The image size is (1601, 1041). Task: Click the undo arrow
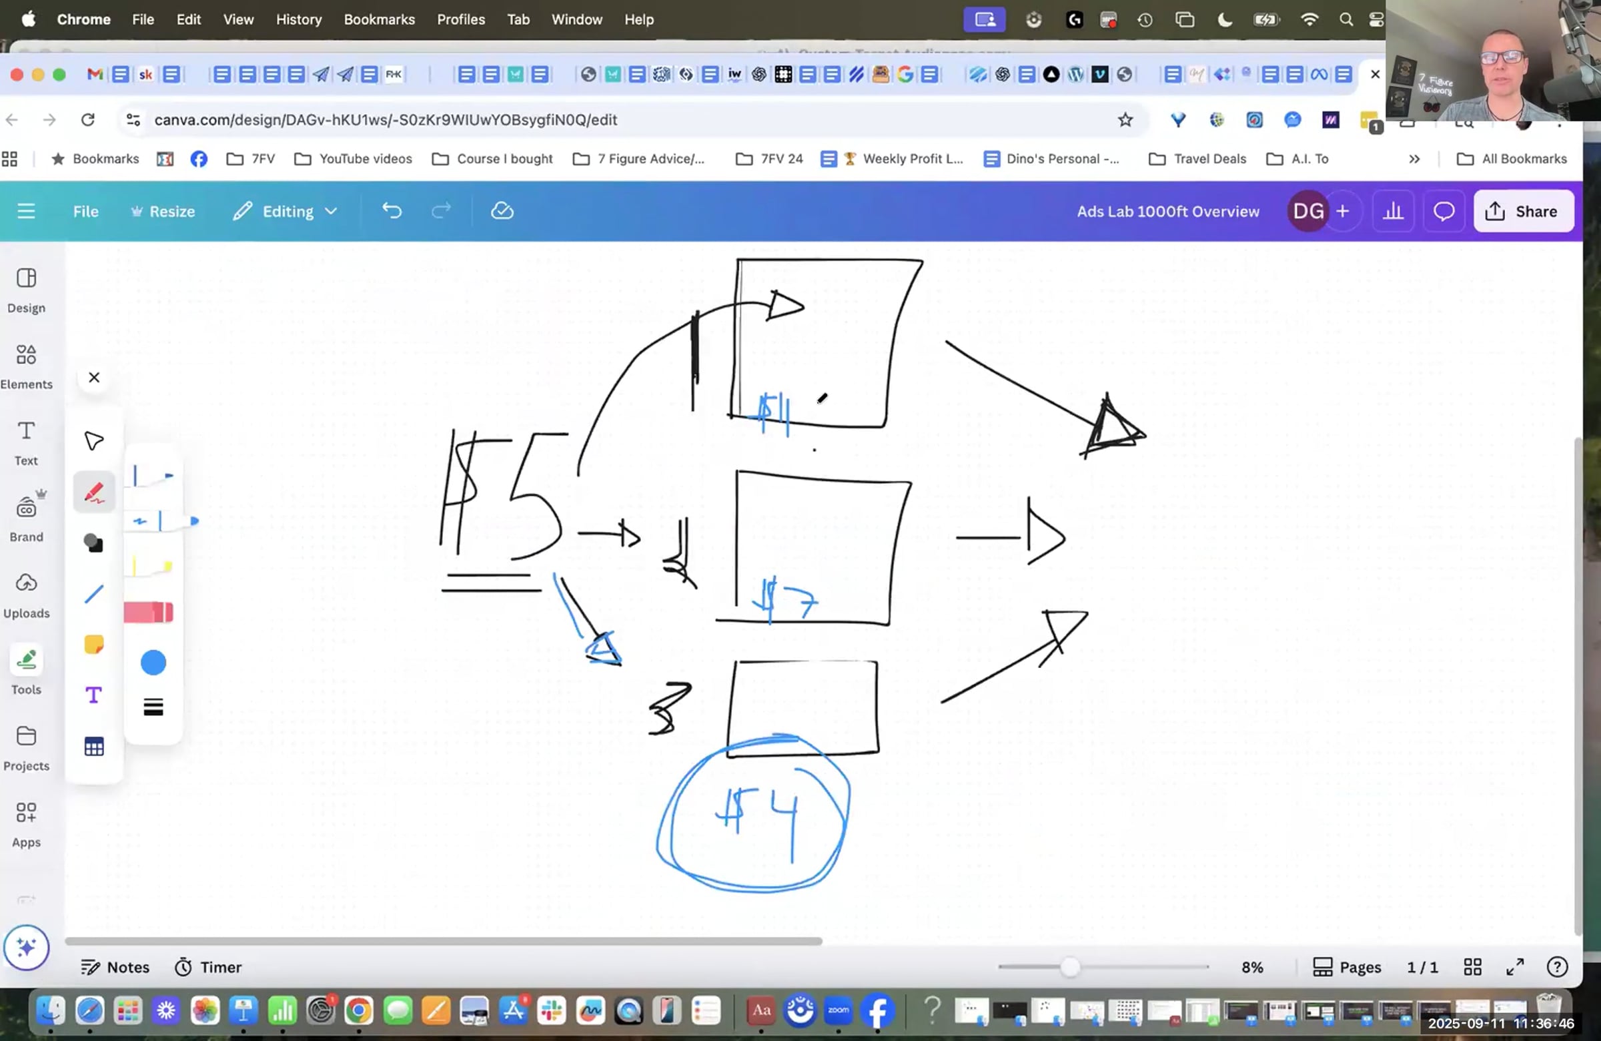392,212
